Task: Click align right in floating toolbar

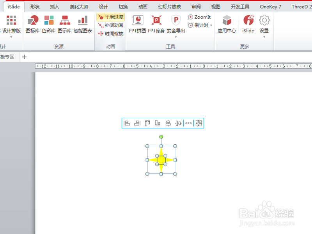Action: coord(137,123)
